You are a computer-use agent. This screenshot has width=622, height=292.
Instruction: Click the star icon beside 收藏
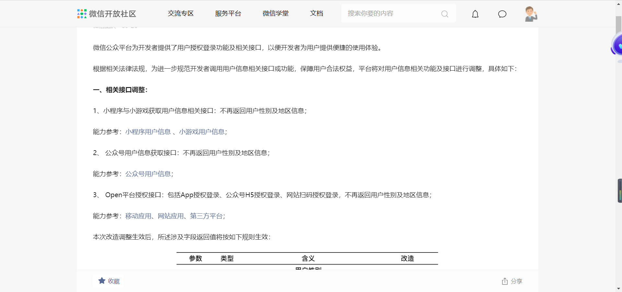coord(102,281)
